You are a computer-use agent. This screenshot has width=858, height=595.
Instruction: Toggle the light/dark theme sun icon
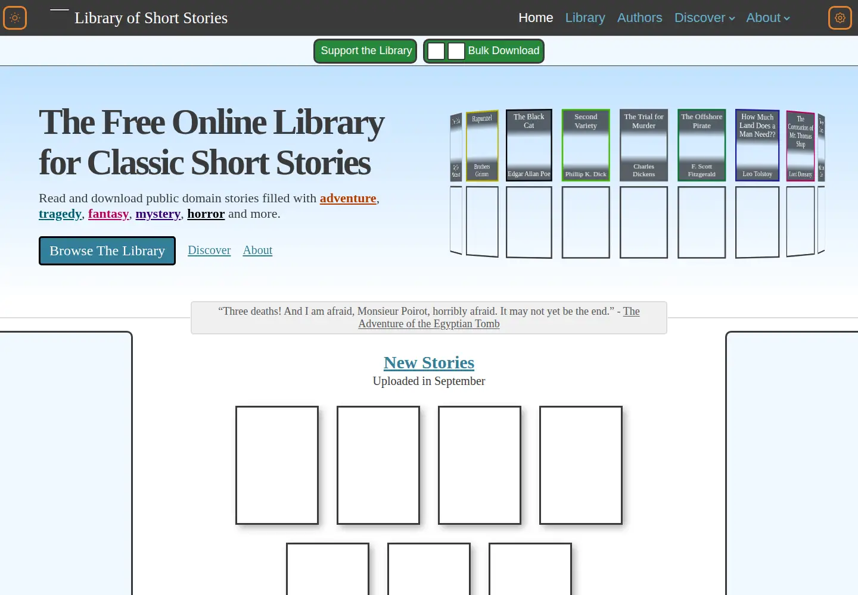(15, 18)
